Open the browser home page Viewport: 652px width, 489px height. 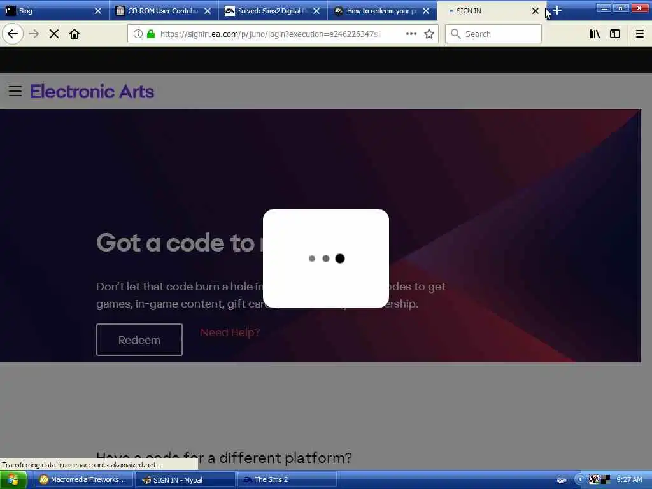(x=74, y=34)
